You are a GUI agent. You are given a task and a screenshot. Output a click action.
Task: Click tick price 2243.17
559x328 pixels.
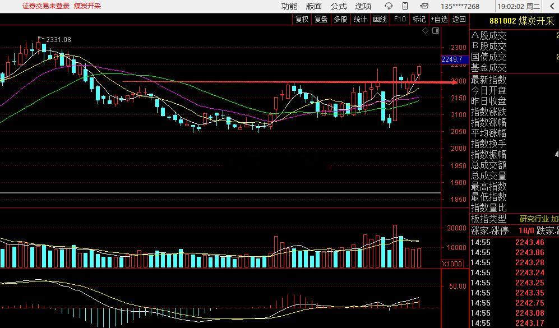click(x=530, y=324)
